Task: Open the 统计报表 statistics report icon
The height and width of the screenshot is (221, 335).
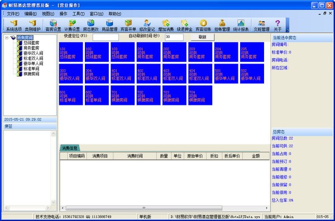Action: pos(241,26)
